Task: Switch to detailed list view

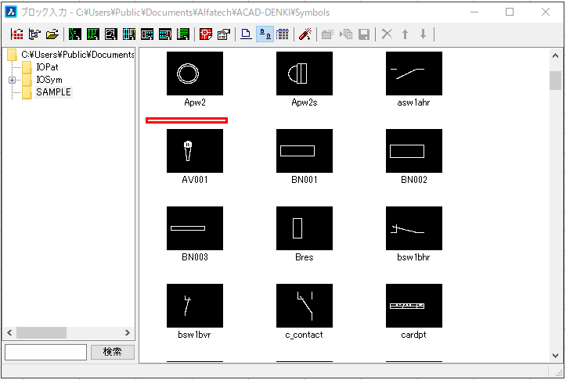Action: (283, 34)
